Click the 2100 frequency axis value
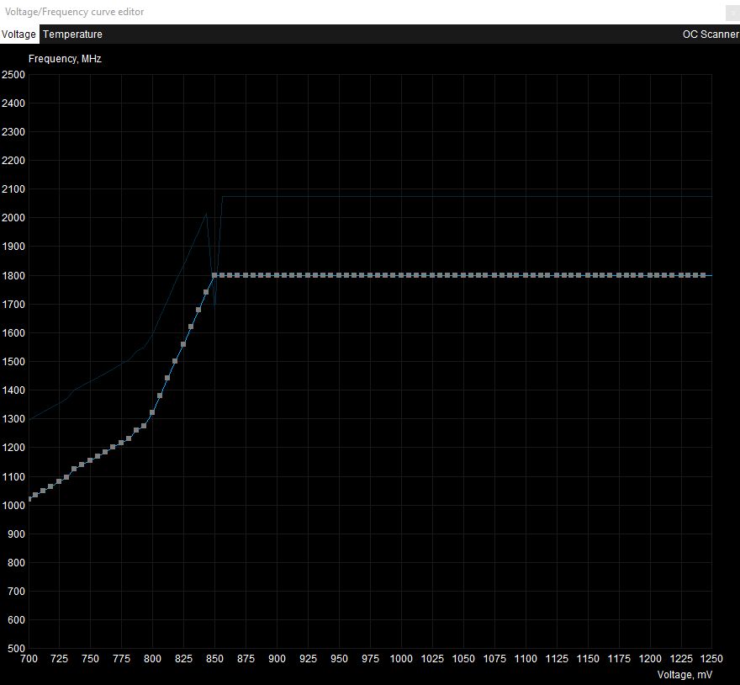Viewport: 740px width, 685px height. (13, 189)
